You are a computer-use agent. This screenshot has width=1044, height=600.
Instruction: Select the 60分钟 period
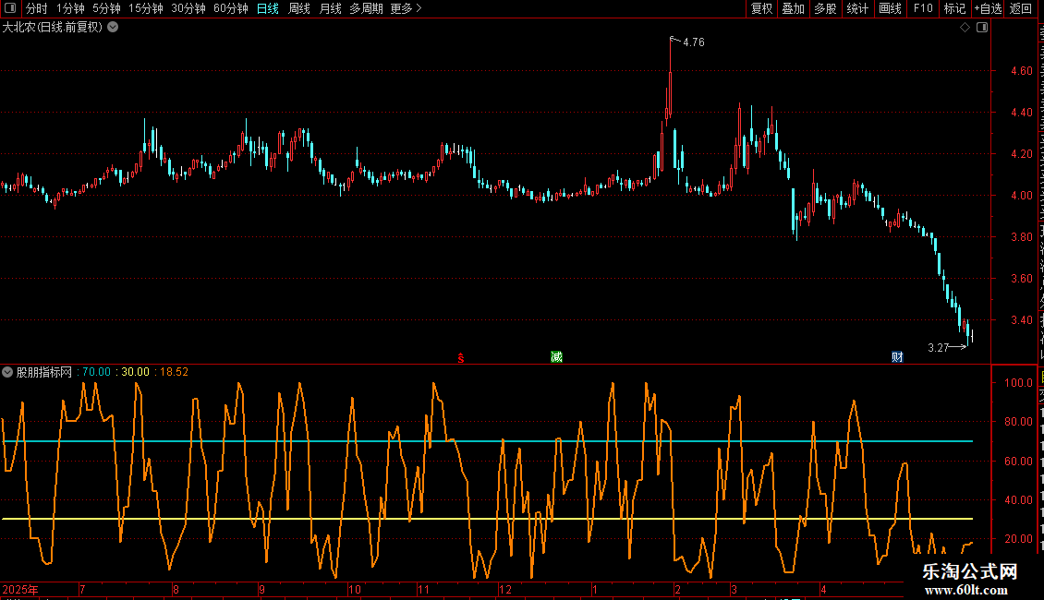(x=230, y=8)
